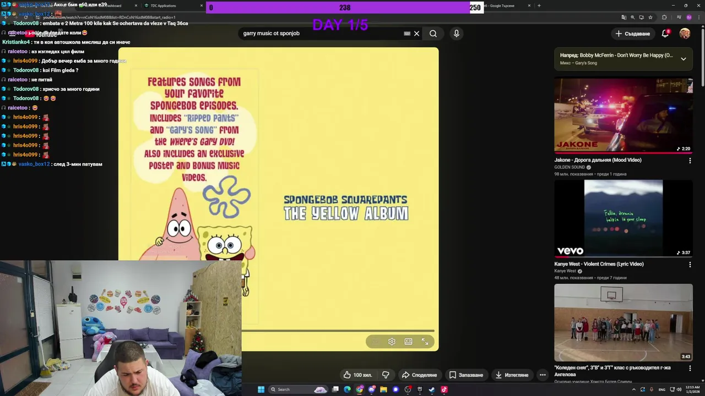Viewport: 705px width, 396px height.
Task: Click the Създаване create button
Action: (633, 34)
